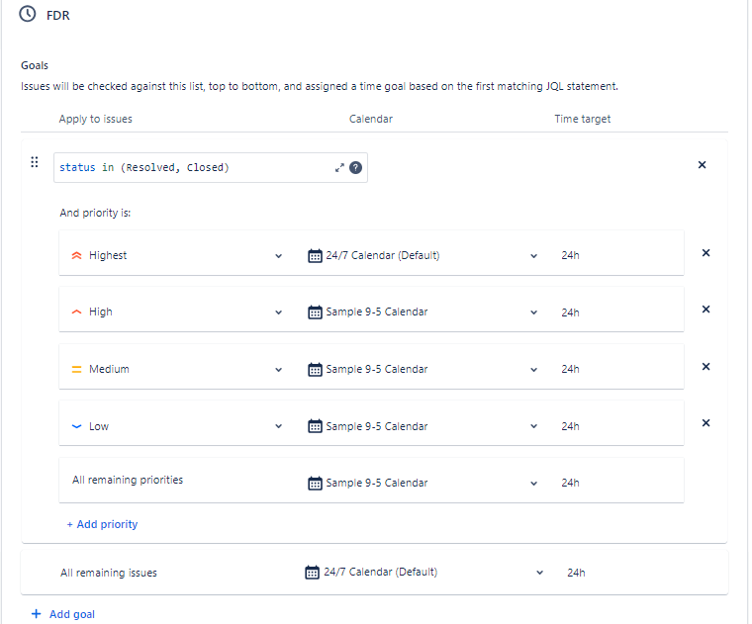The width and height of the screenshot is (752, 624).
Task: Delete the Highest priority row
Action: click(705, 253)
